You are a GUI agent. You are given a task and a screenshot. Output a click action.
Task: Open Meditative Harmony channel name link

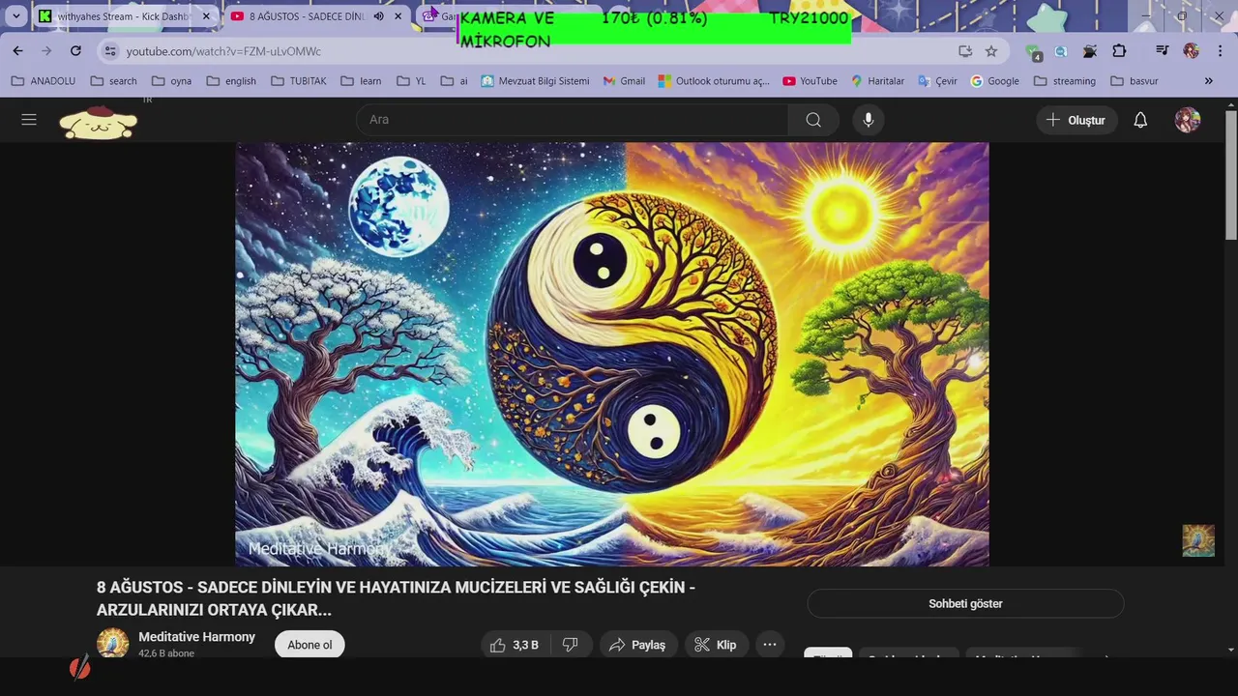click(196, 636)
